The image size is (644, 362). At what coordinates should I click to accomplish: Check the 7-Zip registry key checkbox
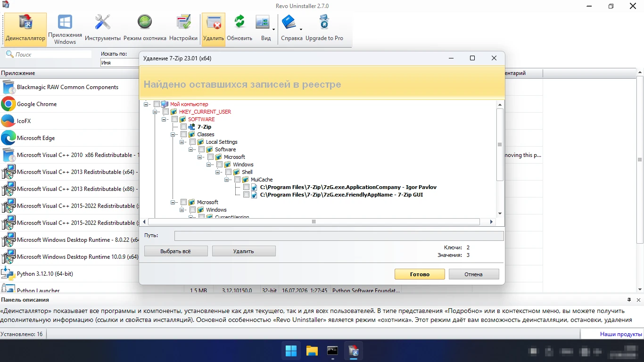pyautogui.click(x=183, y=127)
